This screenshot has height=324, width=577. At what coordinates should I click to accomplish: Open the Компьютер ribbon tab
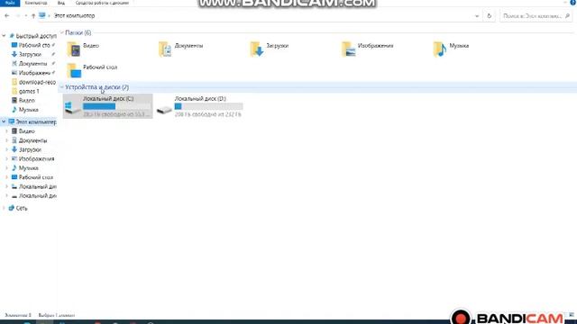[36, 3]
